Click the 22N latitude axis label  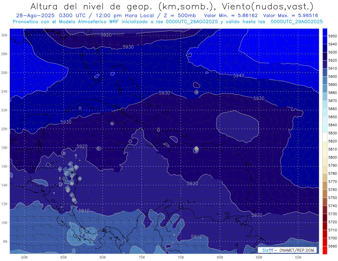pos(5,110)
